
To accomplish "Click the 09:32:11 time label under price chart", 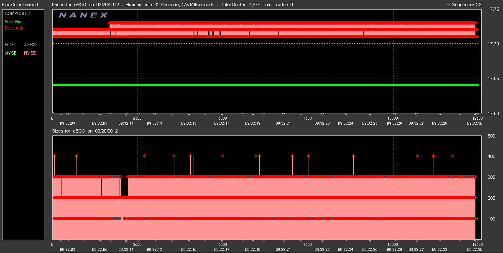I will (126, 123).
